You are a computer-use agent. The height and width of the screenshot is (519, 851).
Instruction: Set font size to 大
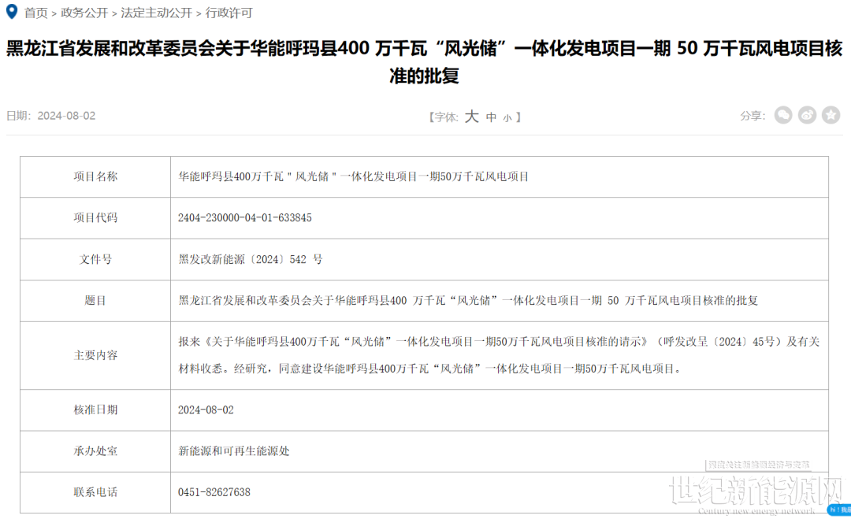[472, 116]
